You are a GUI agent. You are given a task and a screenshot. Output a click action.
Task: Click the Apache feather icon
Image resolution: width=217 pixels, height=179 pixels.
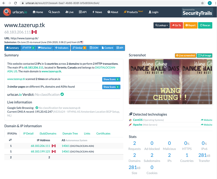pyautogui.click(x=130, y=125)
